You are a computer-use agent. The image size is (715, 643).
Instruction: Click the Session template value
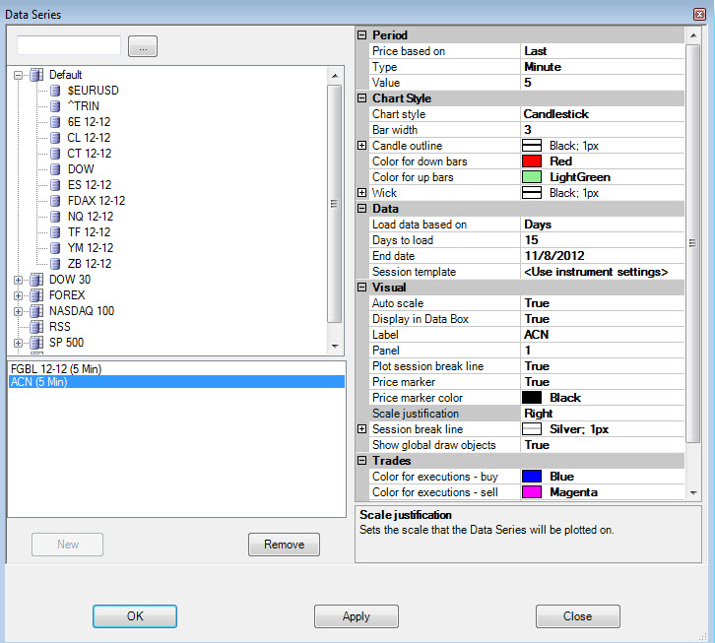pos(603,272)
